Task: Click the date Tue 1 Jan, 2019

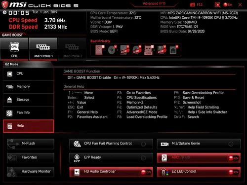Action: (44, 12)
